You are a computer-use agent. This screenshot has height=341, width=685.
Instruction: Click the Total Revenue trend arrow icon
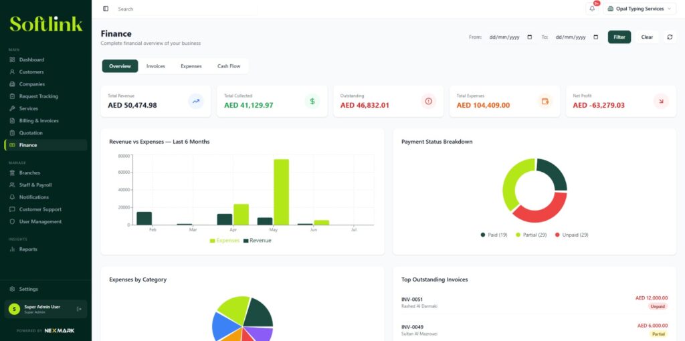(x=196, y=101)
